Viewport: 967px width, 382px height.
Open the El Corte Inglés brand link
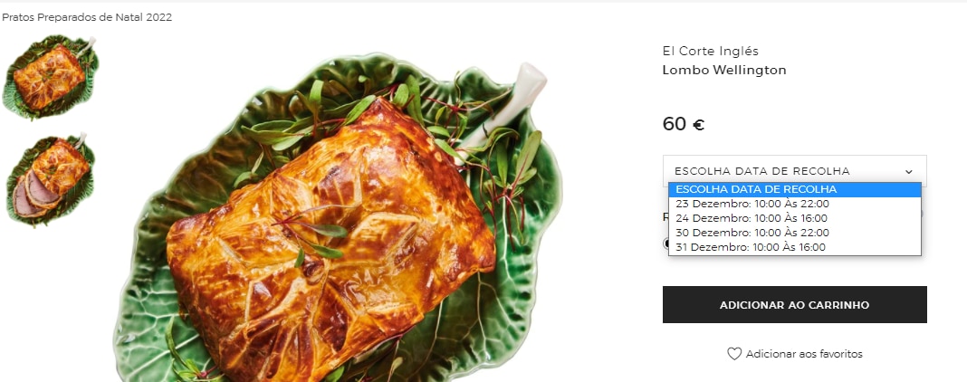pos(711,51)
